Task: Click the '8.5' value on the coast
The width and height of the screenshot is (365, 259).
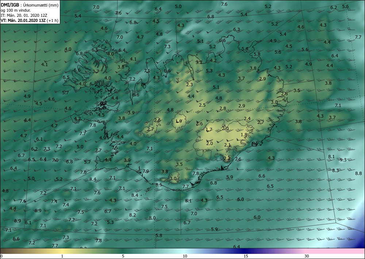Action: (159, 185)
